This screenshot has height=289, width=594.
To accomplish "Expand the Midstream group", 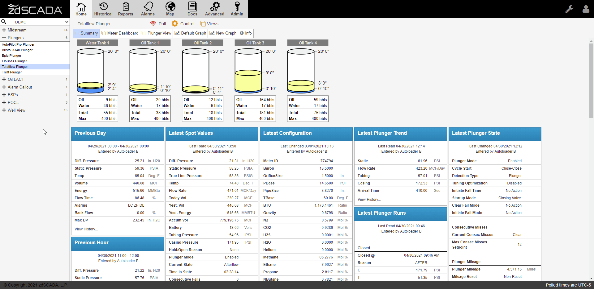I will (4, 30).
